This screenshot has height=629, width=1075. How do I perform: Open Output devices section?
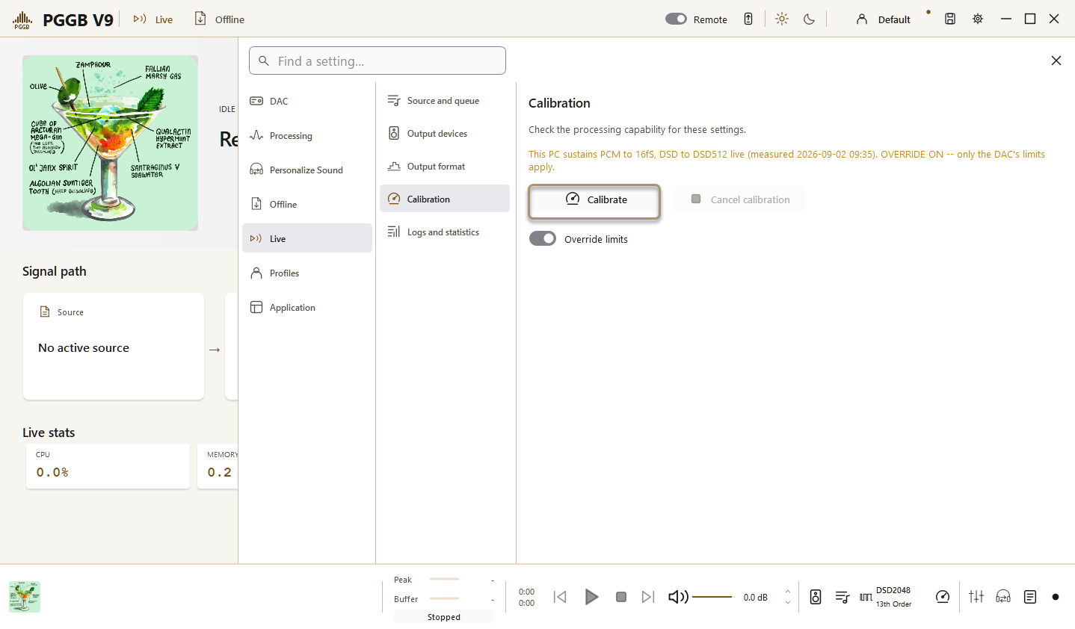pyautogui.click(x=444, y=134)
